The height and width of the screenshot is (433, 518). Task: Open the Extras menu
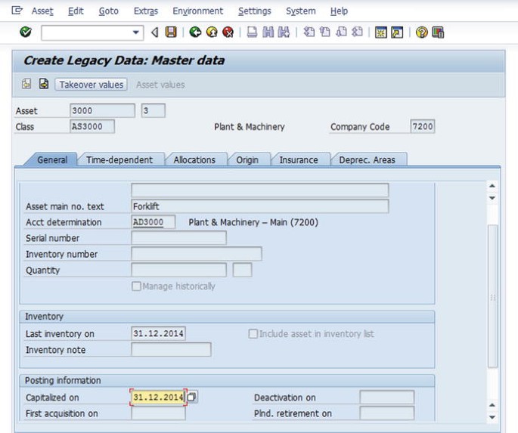coord(146,11)
